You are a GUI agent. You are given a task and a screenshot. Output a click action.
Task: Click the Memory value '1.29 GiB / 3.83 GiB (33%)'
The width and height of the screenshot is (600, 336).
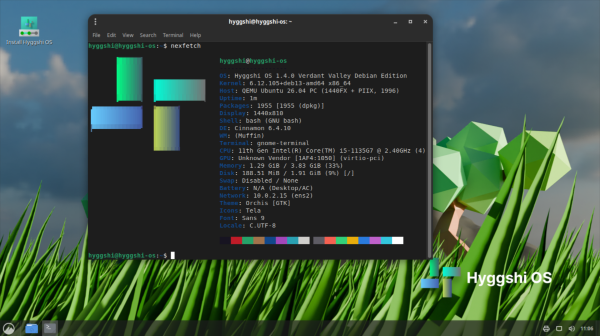click(296, 166)
